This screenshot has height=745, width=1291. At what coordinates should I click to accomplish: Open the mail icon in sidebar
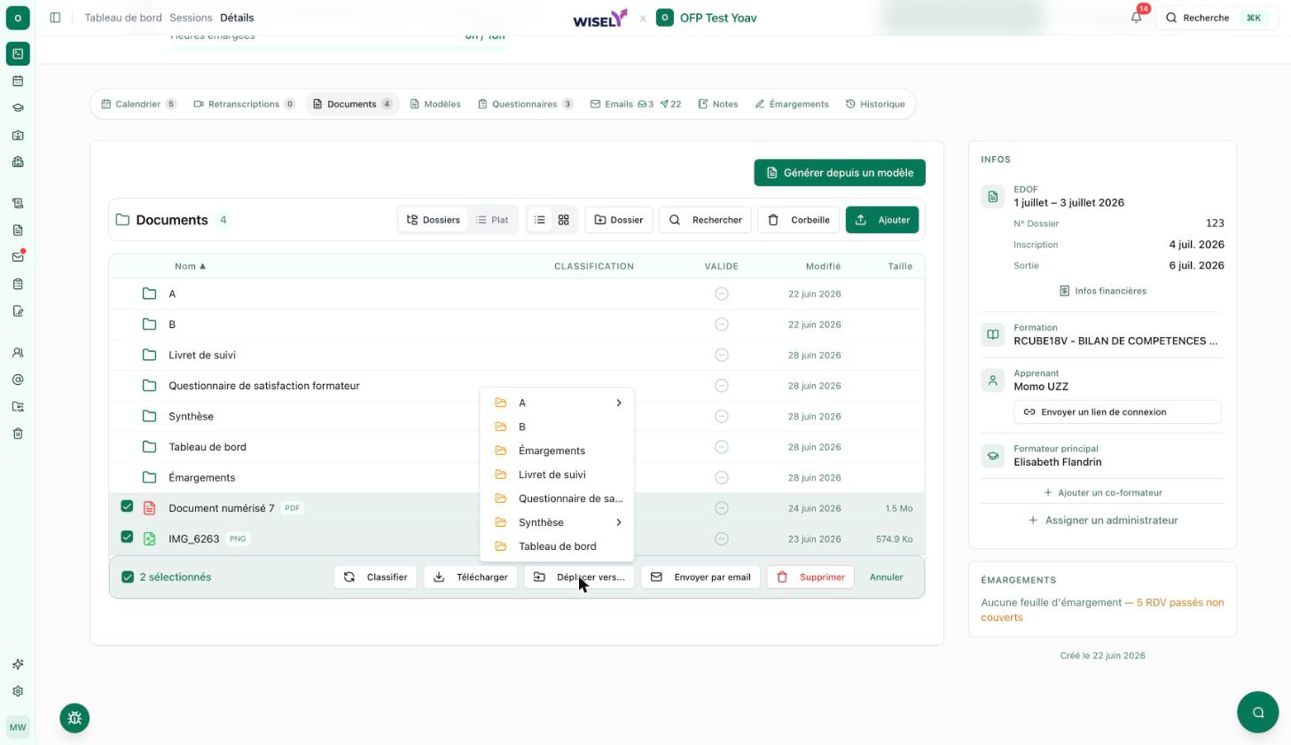[18, 257]
